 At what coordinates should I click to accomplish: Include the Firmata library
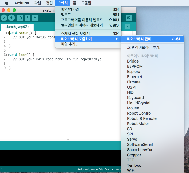click(x=153, y=82)
